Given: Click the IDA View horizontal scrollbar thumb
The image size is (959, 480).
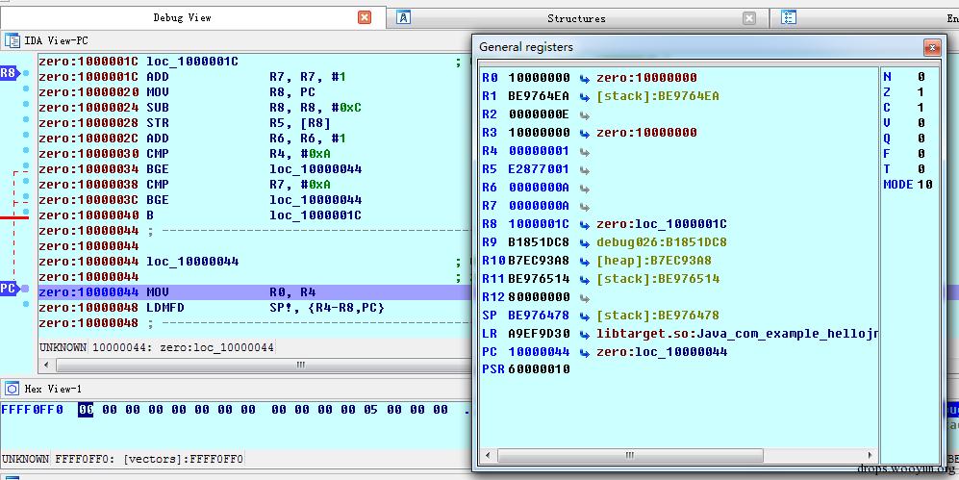Looking at the screenshot, I should click(x=300, y=366).
